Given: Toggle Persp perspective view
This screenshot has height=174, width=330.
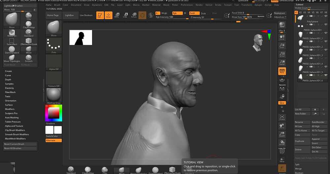Looking at the screenshot, I should point(282,71).
